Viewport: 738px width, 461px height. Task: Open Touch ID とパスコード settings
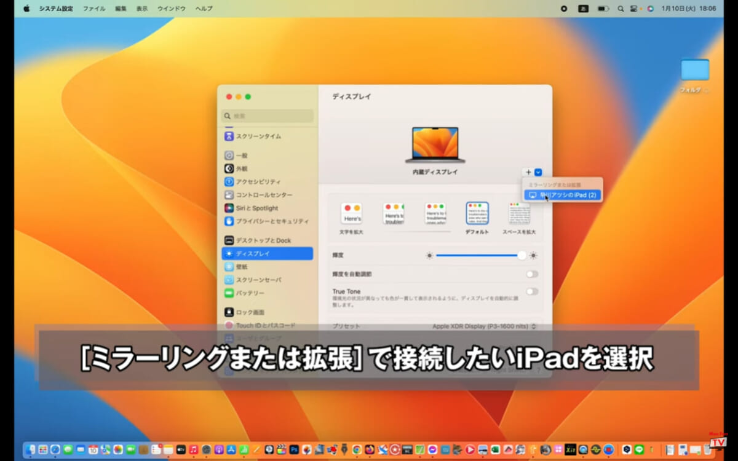tap(267, 325)
